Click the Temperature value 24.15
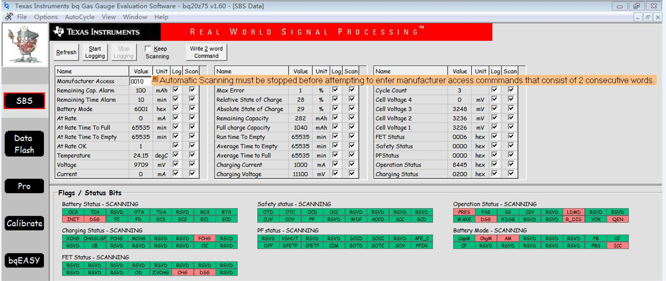 141,155
